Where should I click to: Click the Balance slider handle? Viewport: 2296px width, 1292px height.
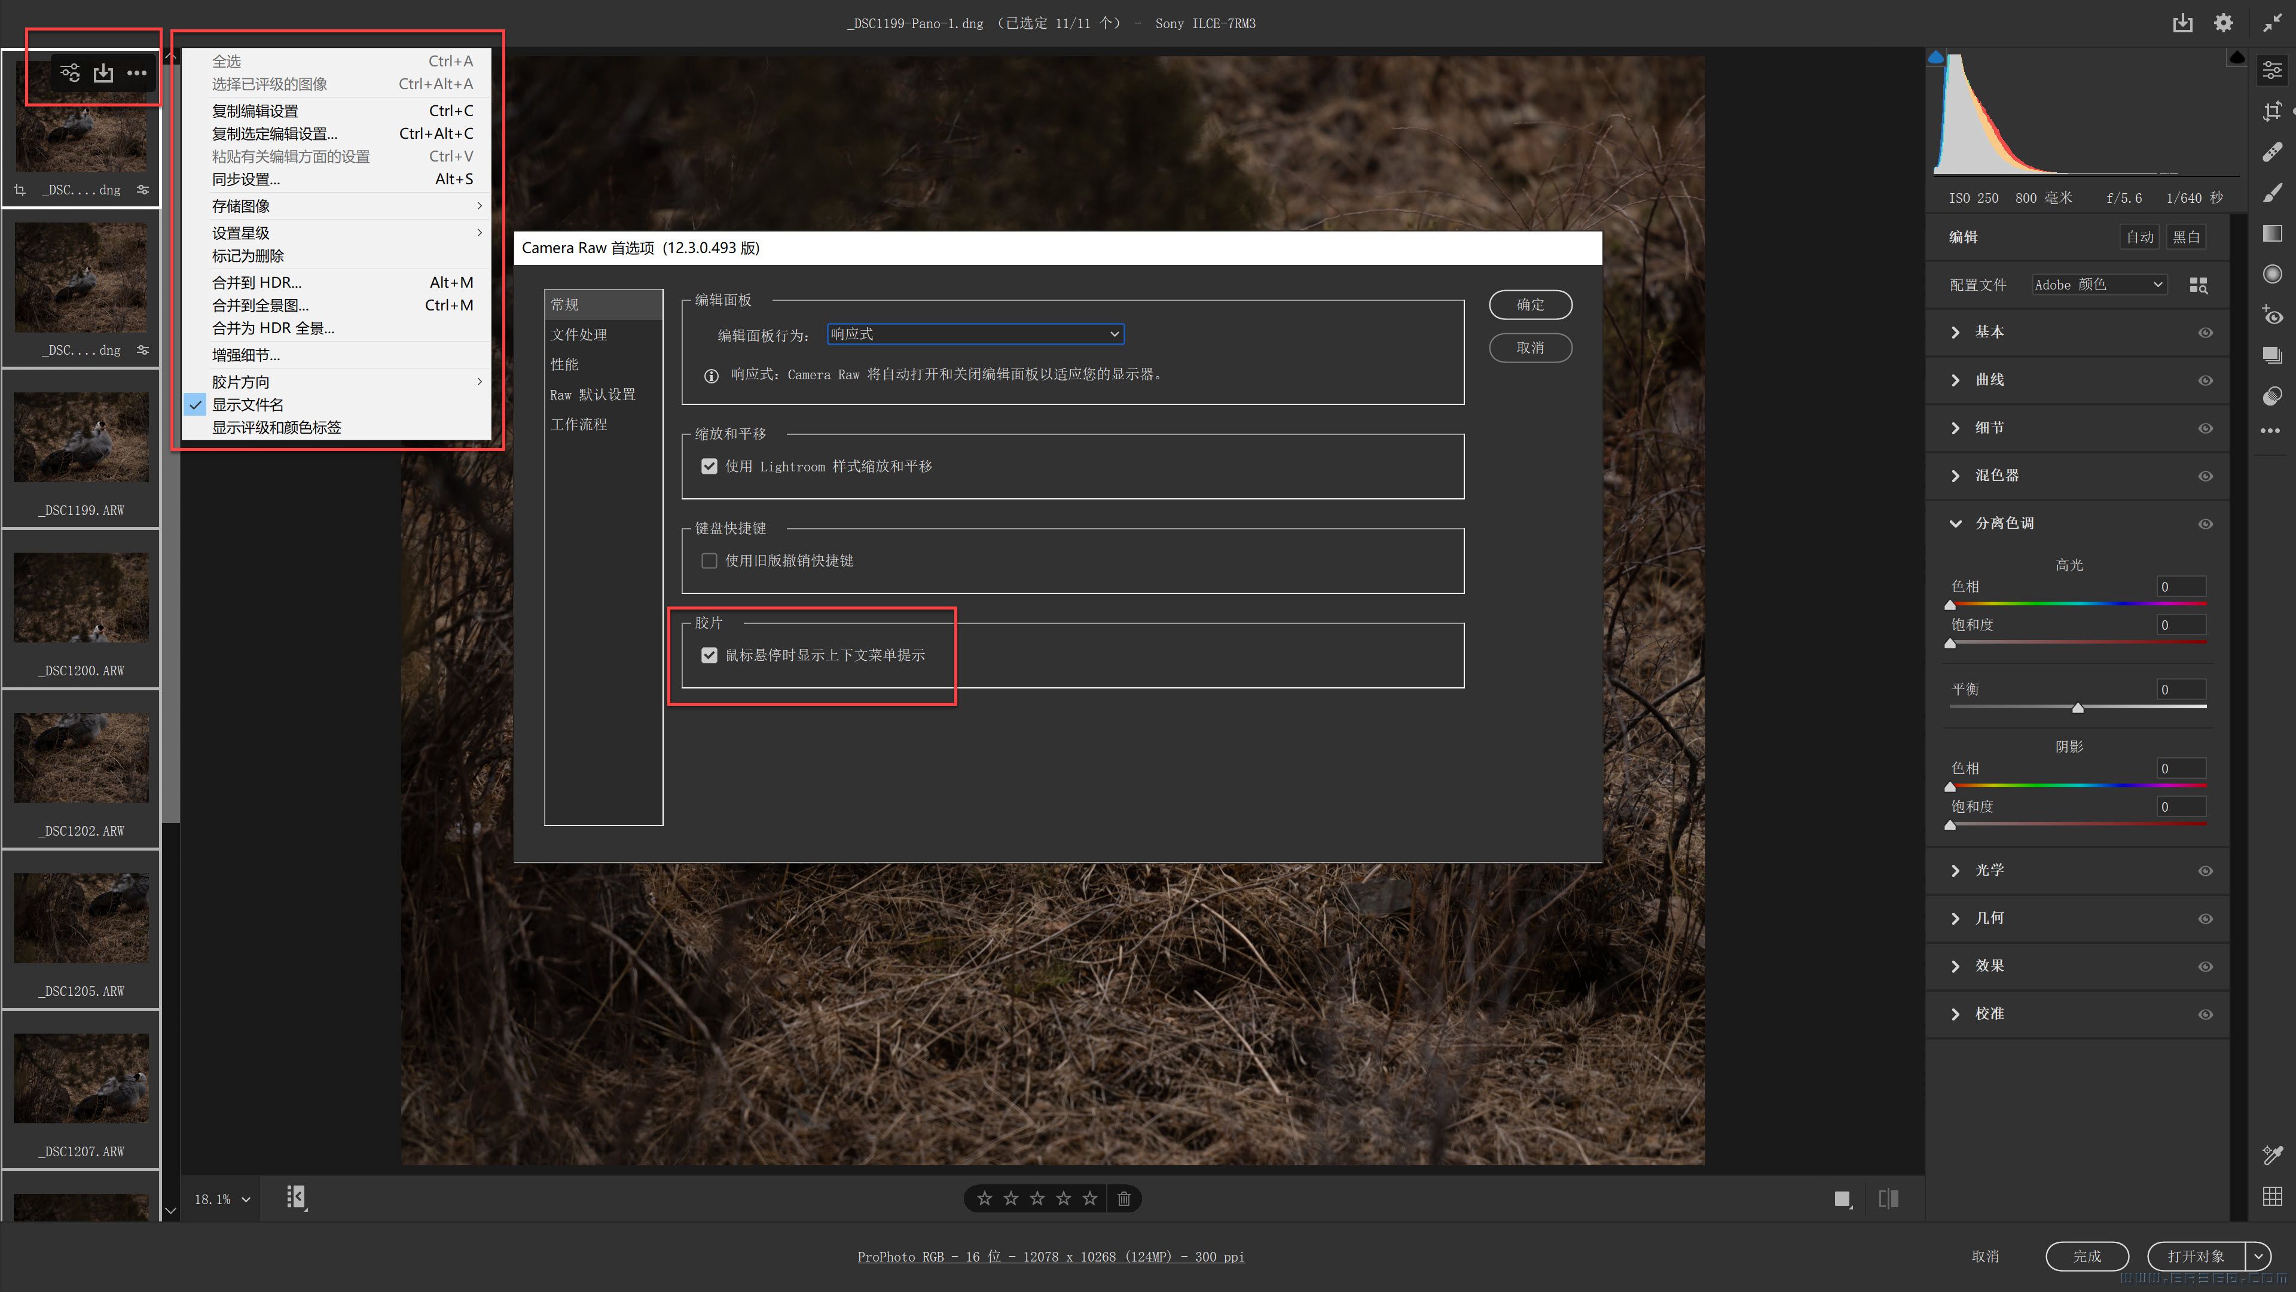coord(2078,708)
